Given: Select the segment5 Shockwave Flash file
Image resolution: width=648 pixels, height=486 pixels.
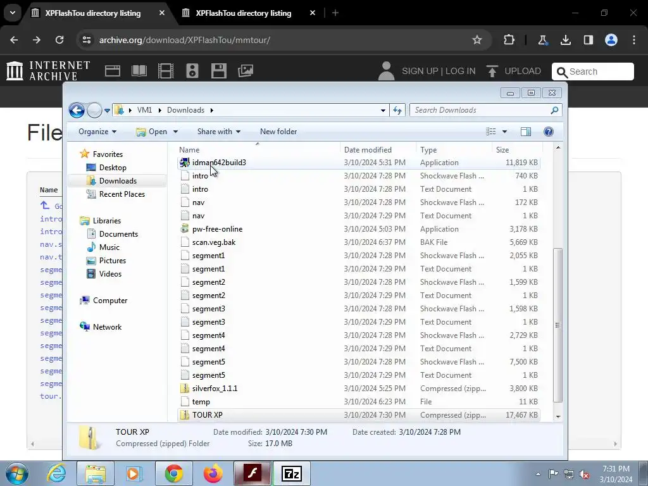Looking at the screenshot, I should coord(358,362).
